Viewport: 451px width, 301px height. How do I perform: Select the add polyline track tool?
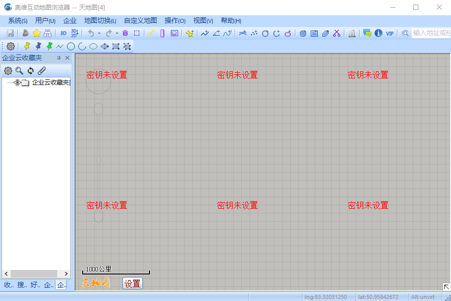point(205,33)
